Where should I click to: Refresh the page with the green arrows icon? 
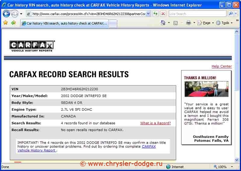click(x=155, y=14)
